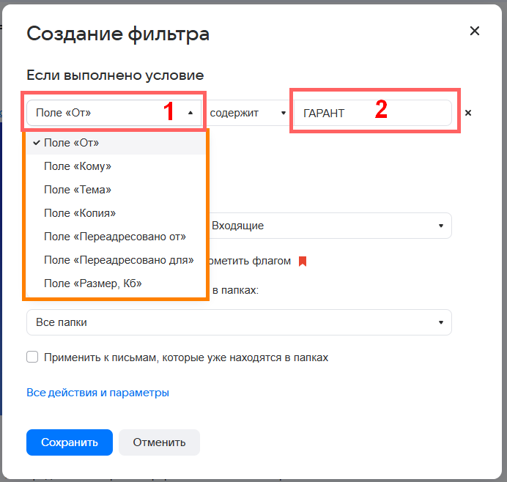Select «Поле Переадресовано для» option
507x482 pixels.
pyautogui.click(x=119, y=260)
